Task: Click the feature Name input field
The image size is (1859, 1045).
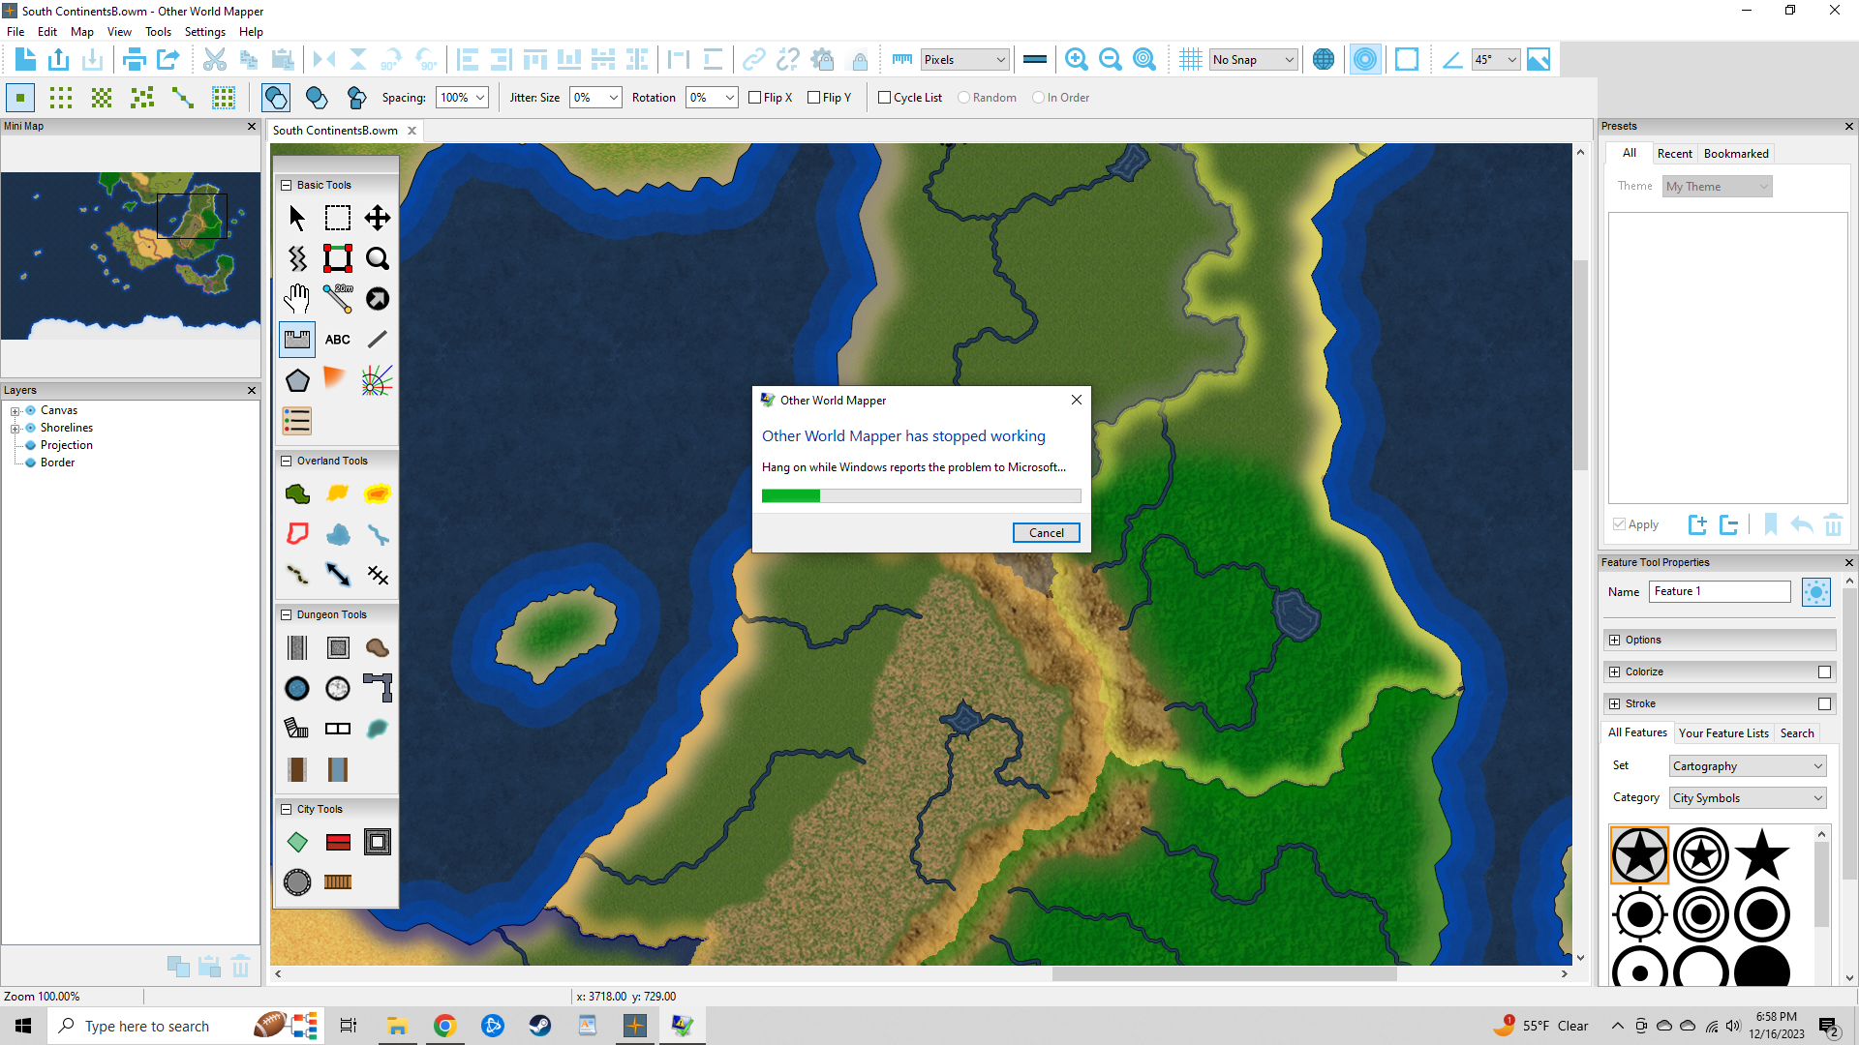Action: pos(1720,591)
